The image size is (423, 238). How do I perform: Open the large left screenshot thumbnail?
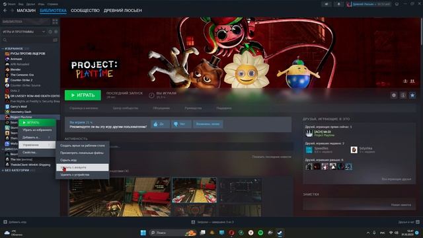click(120, 197)
